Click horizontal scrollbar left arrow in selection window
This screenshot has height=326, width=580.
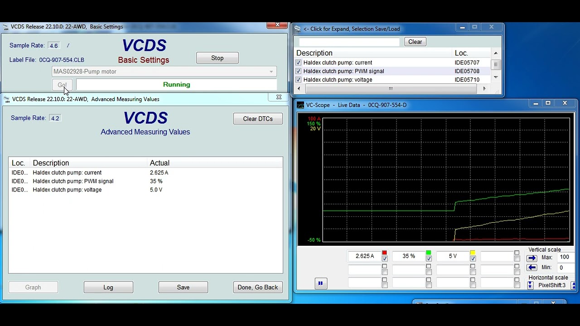click(299, 89)
